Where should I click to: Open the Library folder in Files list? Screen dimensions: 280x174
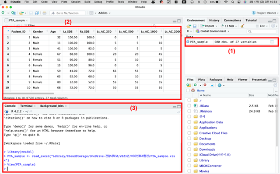coord(204,160)
